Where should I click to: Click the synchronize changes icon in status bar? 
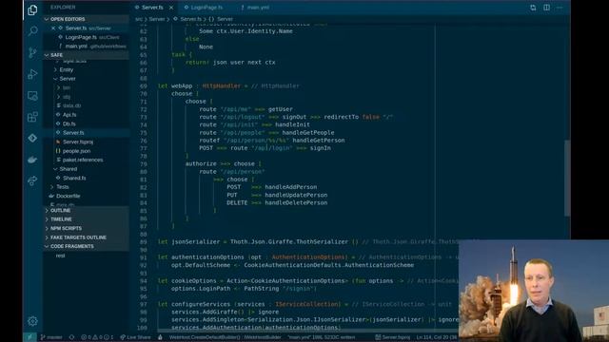(x=72, y=337)
